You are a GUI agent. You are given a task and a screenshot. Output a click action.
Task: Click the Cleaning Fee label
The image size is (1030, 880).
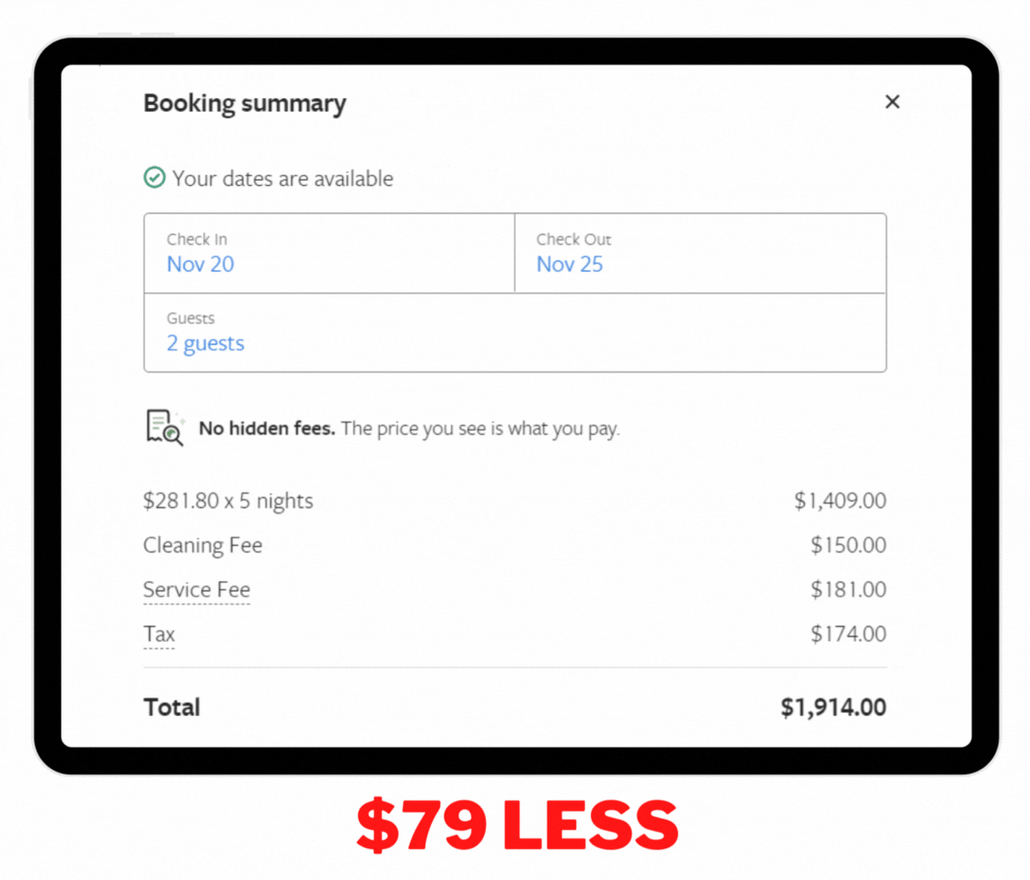click(203, 546)
